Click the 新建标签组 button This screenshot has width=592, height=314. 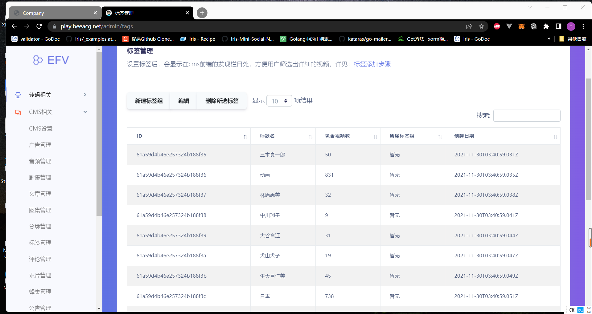click(149, 101)
